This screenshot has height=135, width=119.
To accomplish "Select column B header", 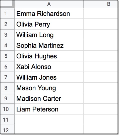I will click(x=101, y=4).
